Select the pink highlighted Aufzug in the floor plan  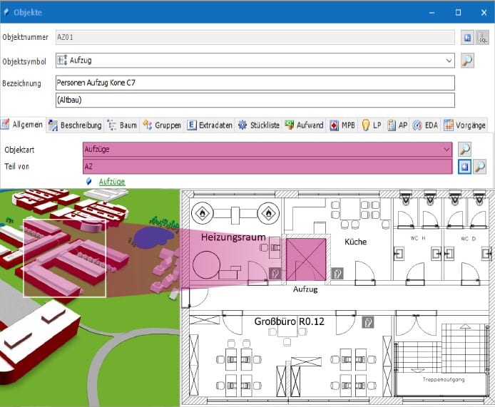click(x=305, y=259)
